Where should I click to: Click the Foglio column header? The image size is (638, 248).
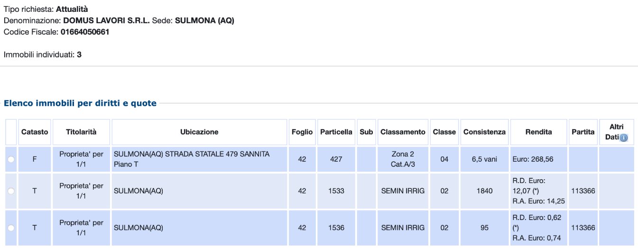[x=302, y=132]
